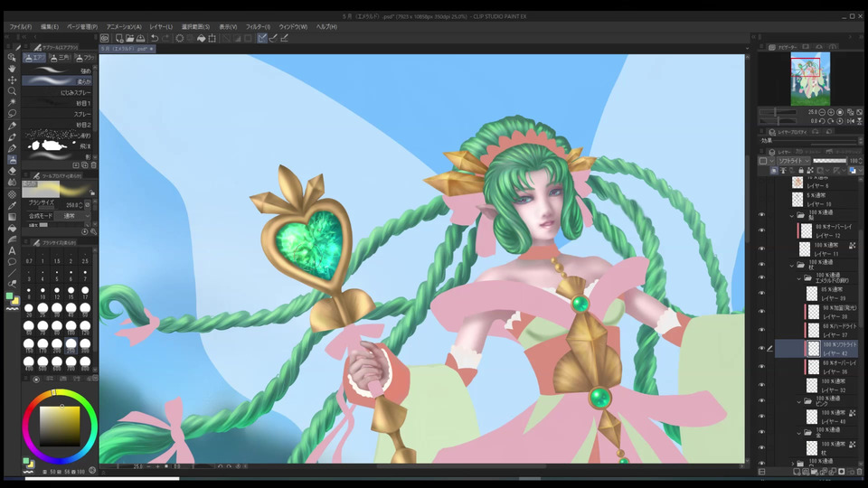
Task: Open the ファイル(F) menu
Action: 21,26
